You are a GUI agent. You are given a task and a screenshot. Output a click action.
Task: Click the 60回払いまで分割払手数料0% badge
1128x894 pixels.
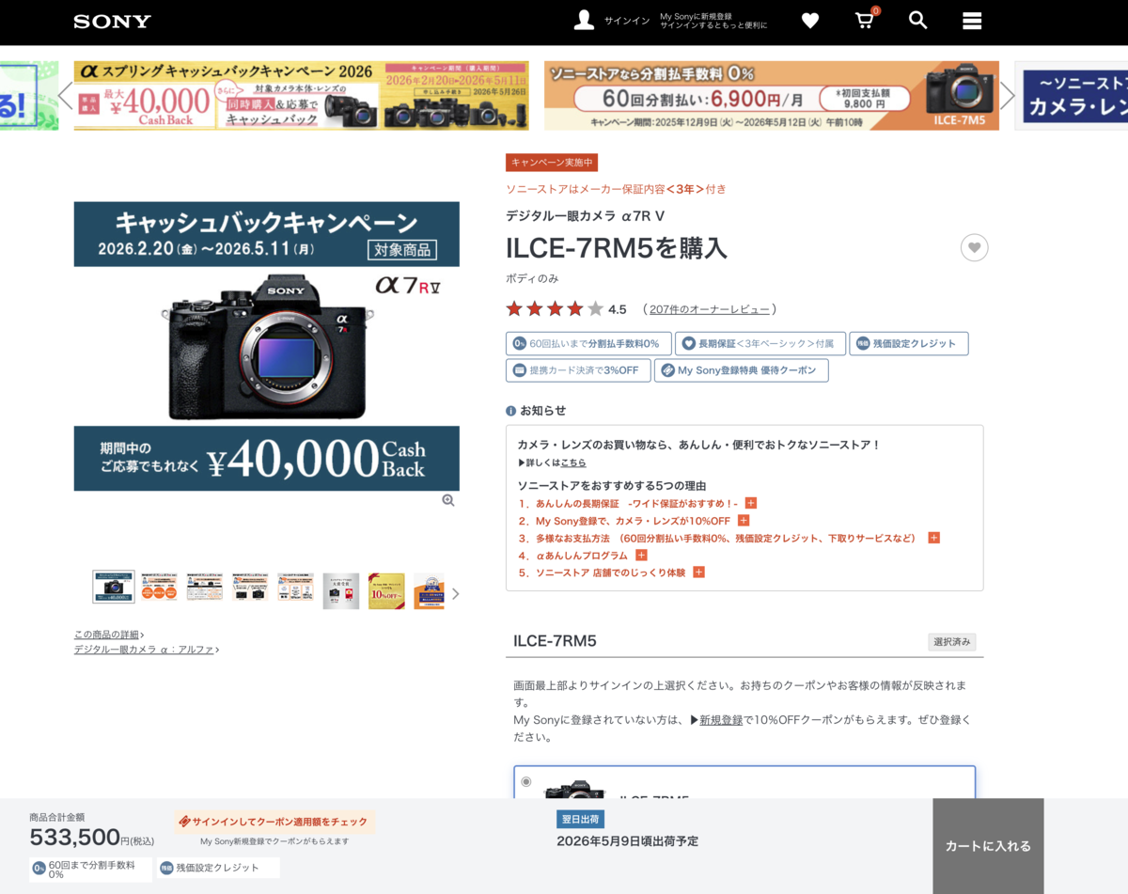pyautogui.click(x=588, y=344)
